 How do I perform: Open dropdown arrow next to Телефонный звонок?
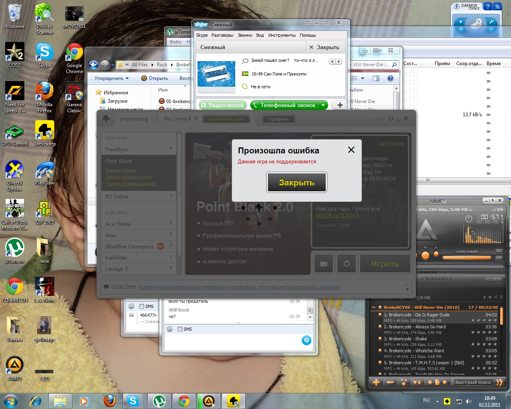point(323,105)
